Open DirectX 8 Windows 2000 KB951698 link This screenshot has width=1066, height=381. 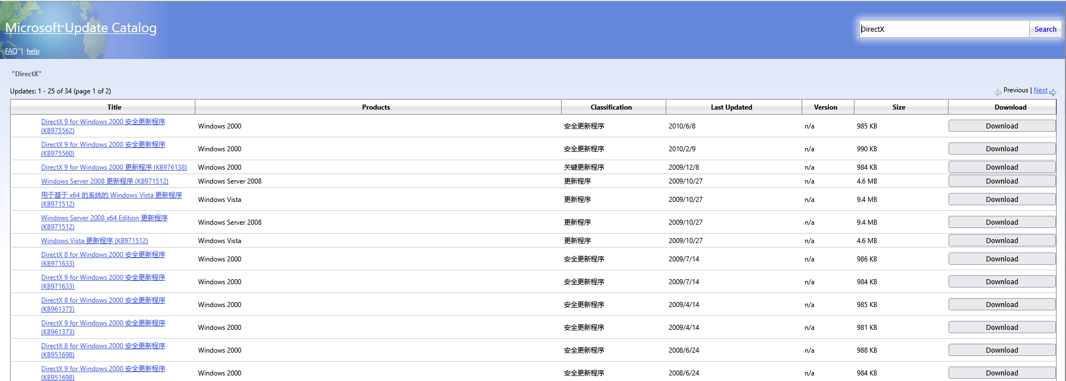pyautogui.click(x=103, y=350)
